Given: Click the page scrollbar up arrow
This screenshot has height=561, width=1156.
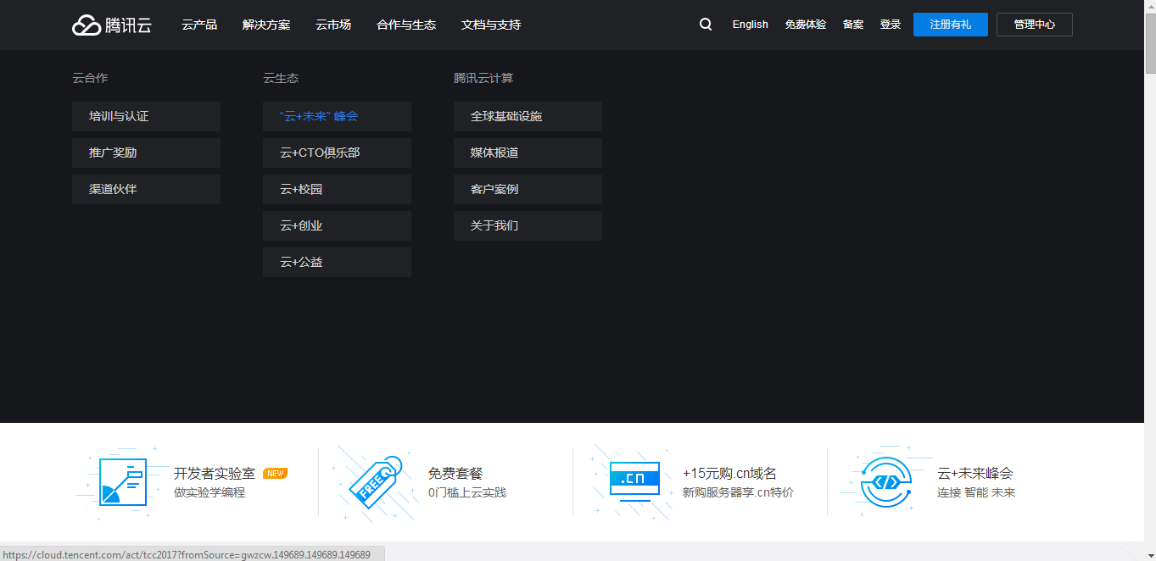Looking at the screenshot, I should [1150, 7].
